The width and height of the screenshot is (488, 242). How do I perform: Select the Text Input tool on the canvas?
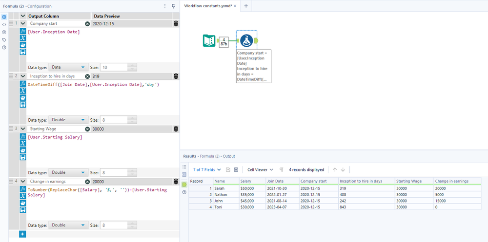point(209,41)
